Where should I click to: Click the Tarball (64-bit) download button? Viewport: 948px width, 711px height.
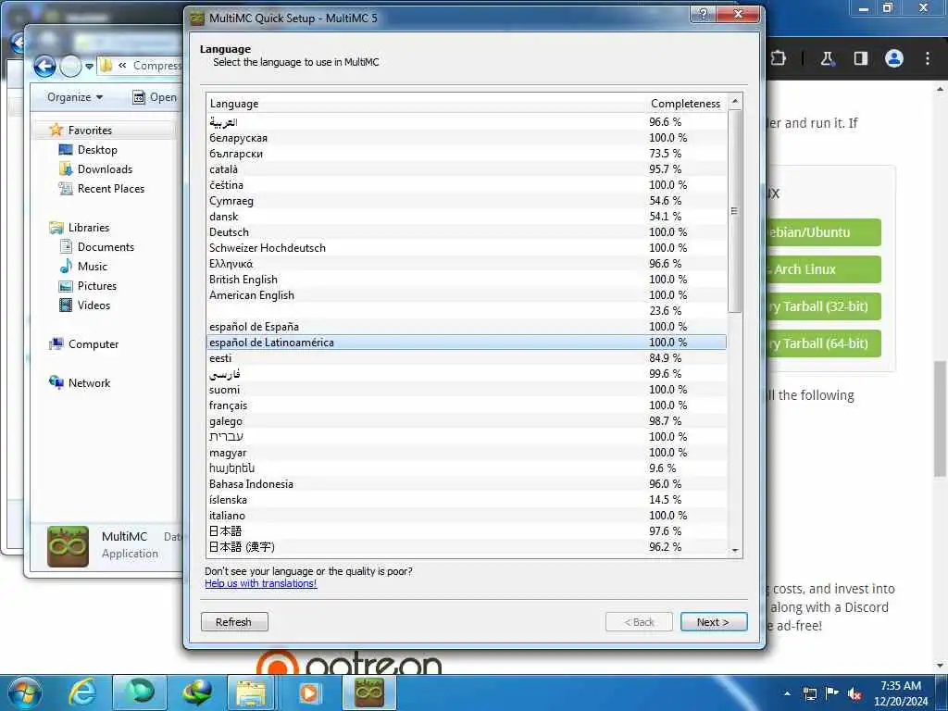tap(823, 343)
